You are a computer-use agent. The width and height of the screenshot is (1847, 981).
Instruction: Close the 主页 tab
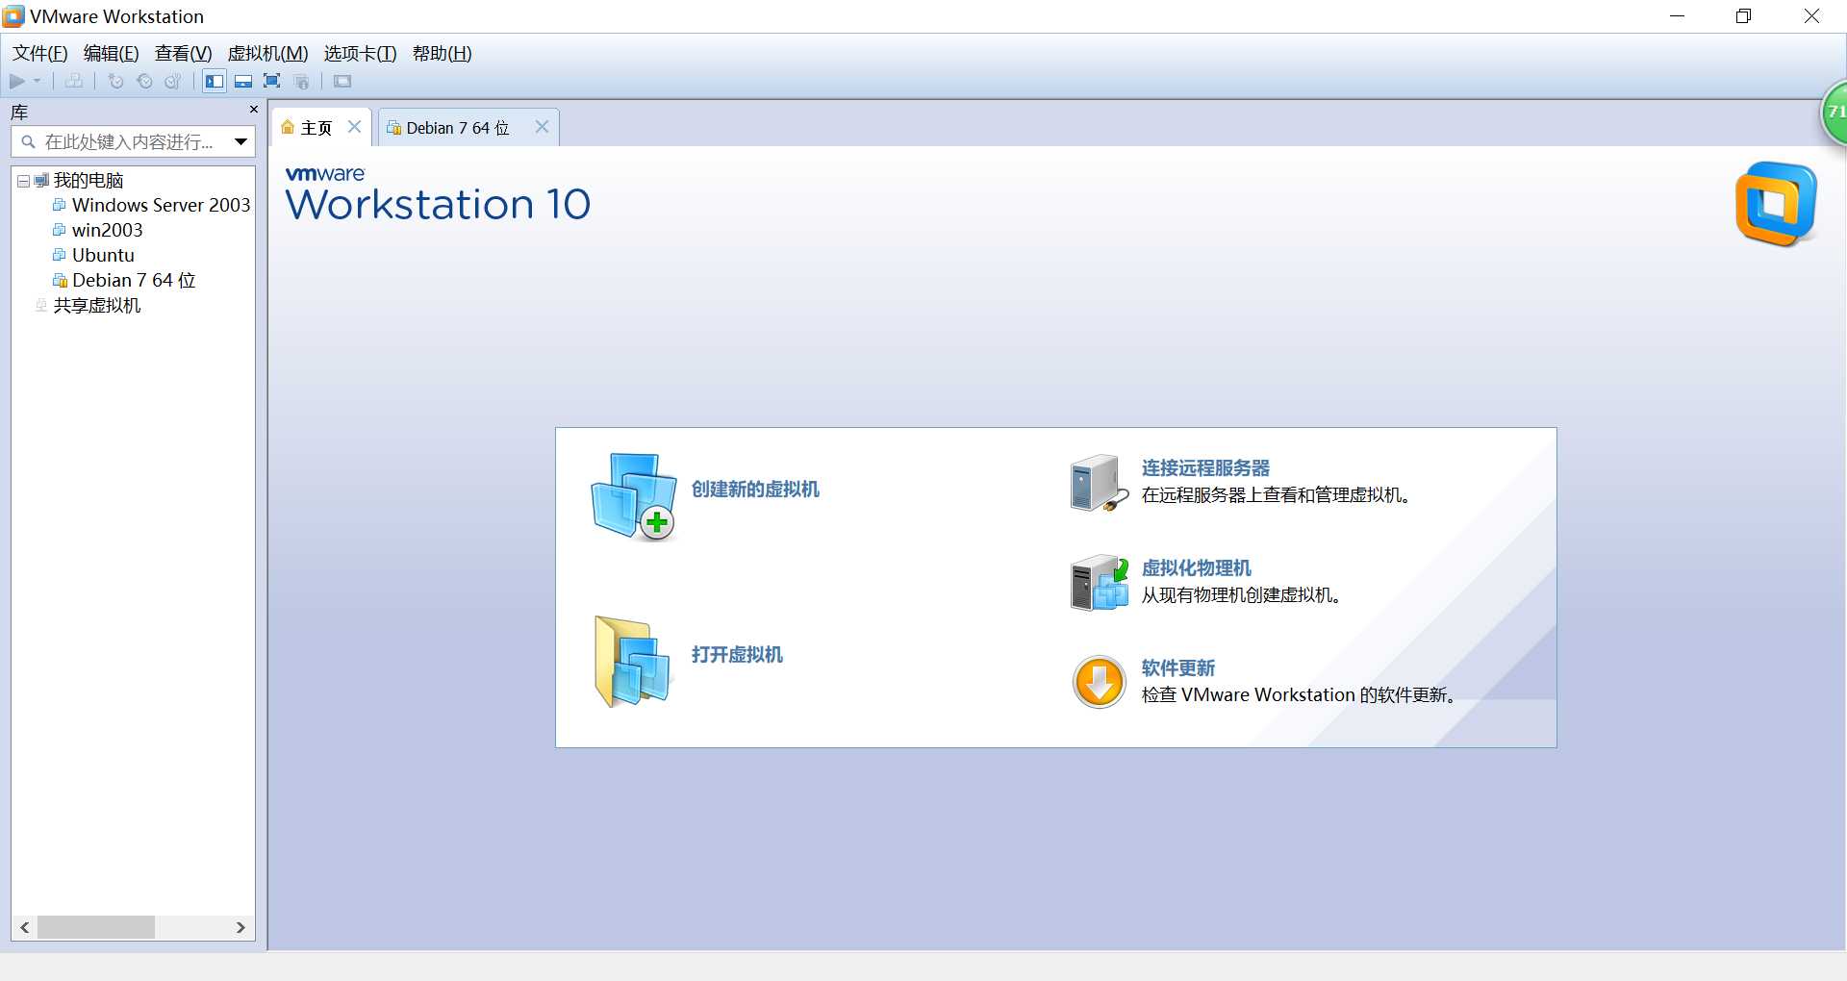354,127
